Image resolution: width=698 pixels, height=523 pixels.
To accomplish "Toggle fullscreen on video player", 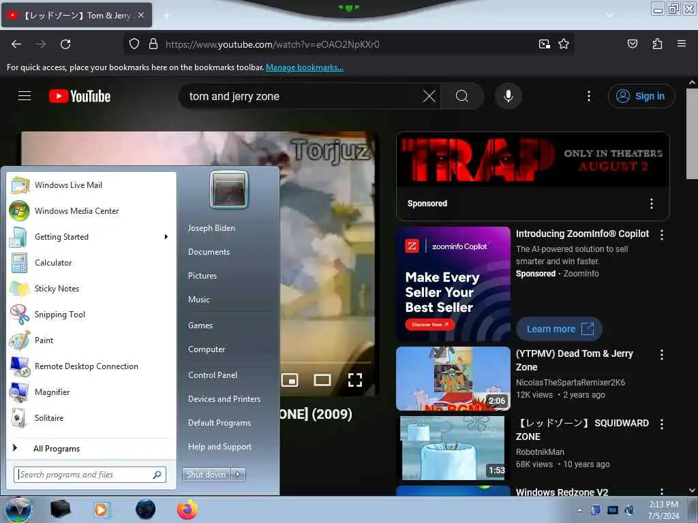I will 354,380.
